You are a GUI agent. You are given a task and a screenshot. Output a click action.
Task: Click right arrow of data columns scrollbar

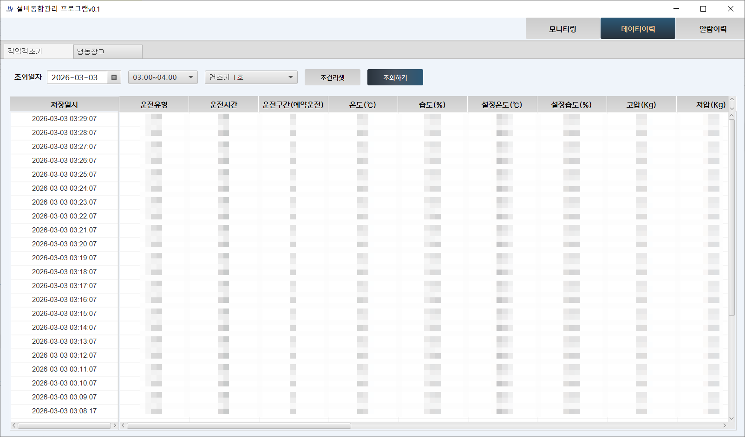pyautogui.click(x=724, y=425)
